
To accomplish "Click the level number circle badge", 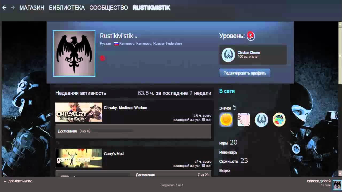I will point(251,36).
